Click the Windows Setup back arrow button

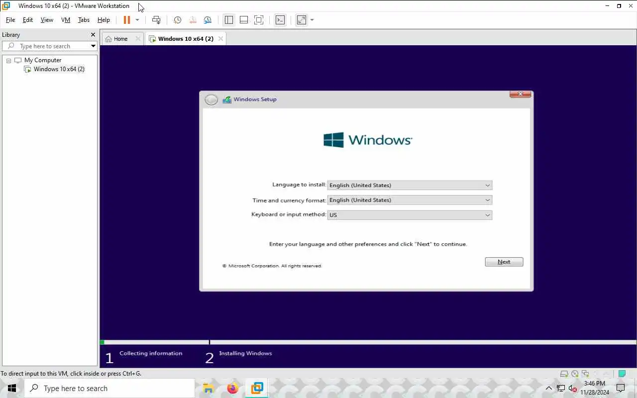point(212,99)
